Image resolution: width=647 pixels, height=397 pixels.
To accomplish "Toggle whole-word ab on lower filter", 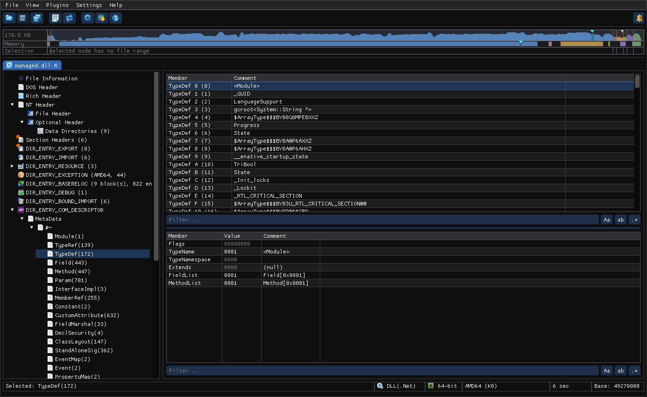I will 621,371.
